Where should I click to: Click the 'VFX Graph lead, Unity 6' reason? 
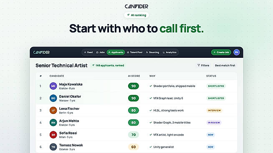coord(168,98)
